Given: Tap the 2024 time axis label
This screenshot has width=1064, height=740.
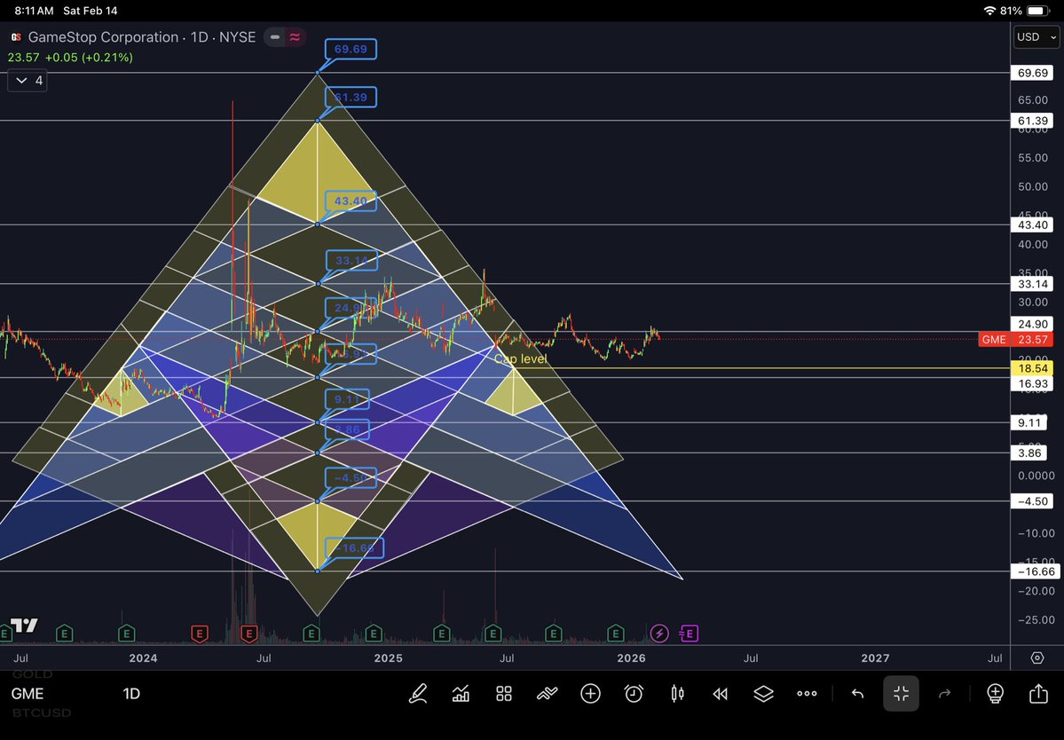Looking at the screenshot, I should coord(143,658).
